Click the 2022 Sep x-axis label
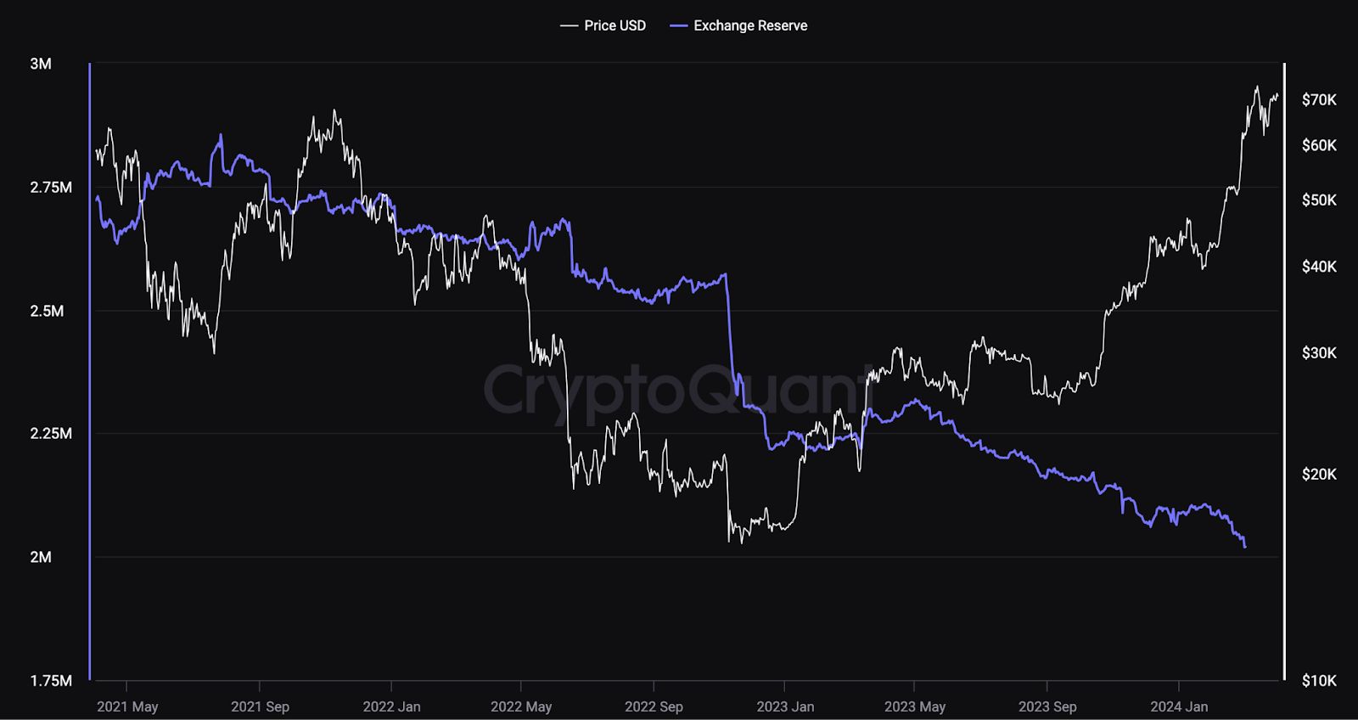 coord(654,706)
